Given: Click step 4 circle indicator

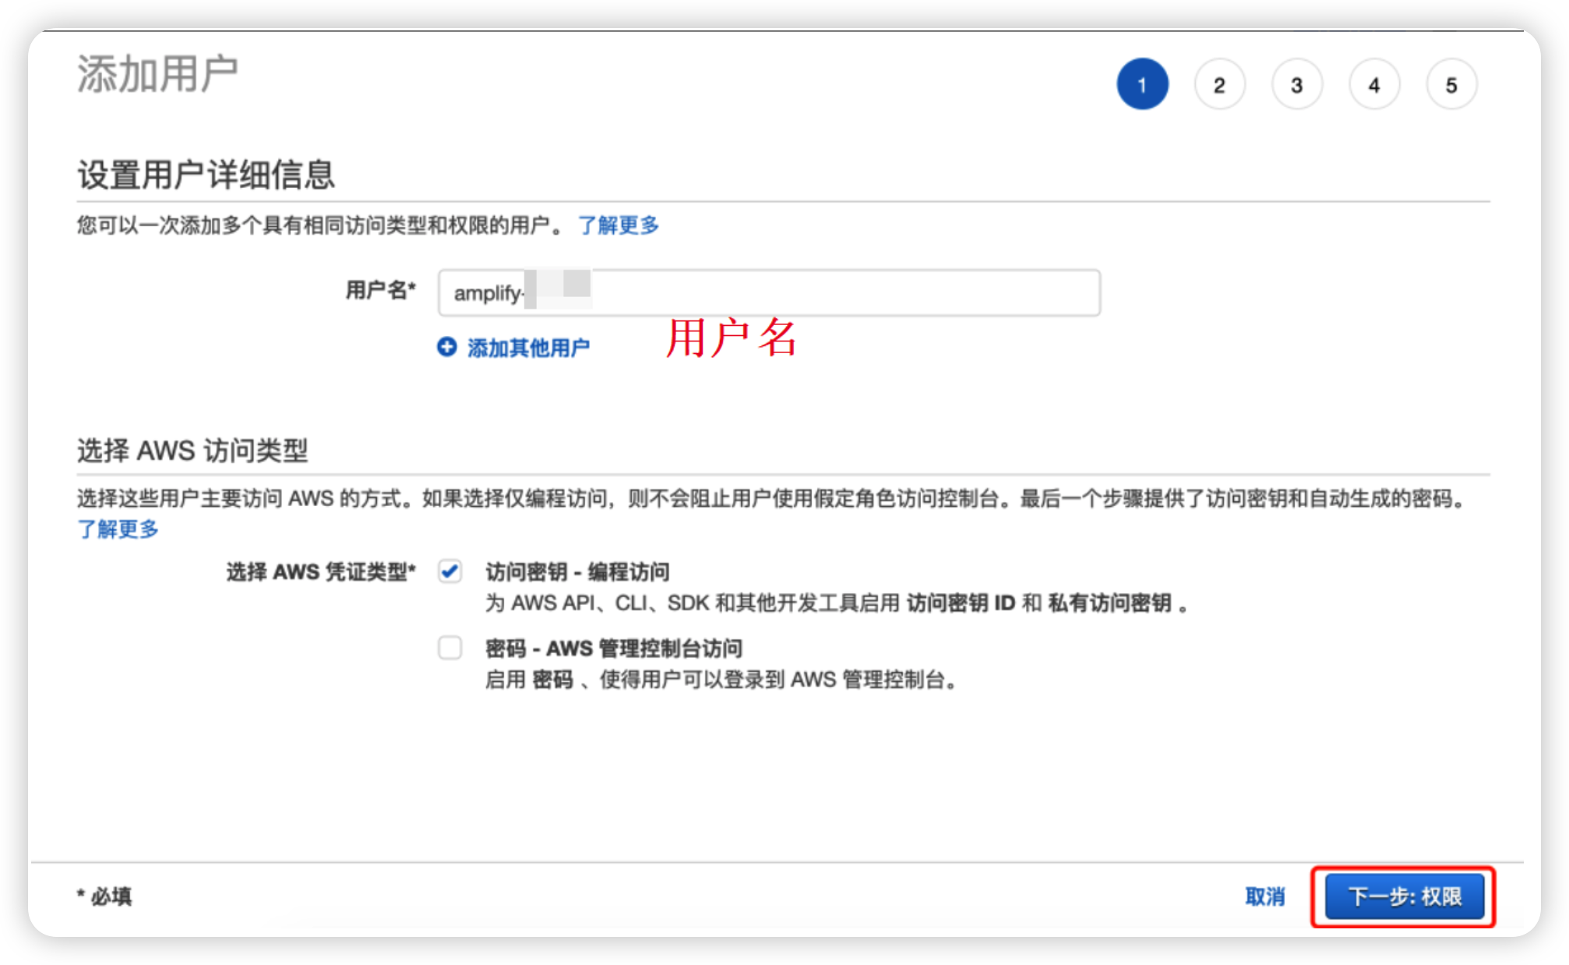Looking at the screenshot, I should coord(1374,84).
